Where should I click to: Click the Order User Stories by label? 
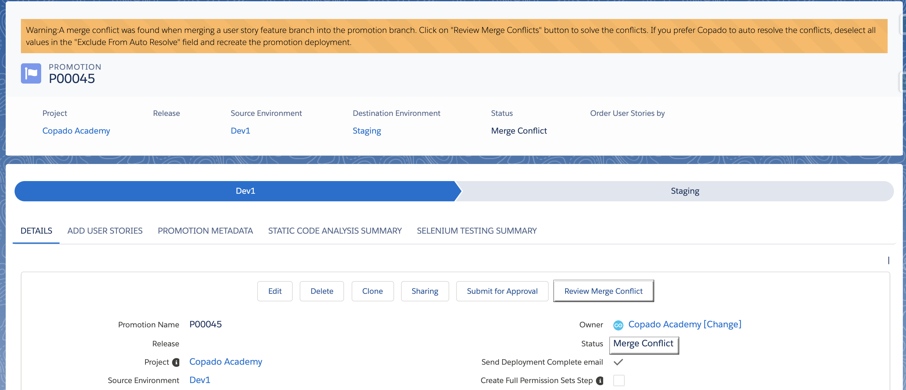627,113
